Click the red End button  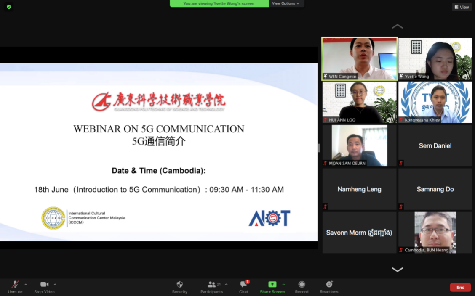[460, 288]
